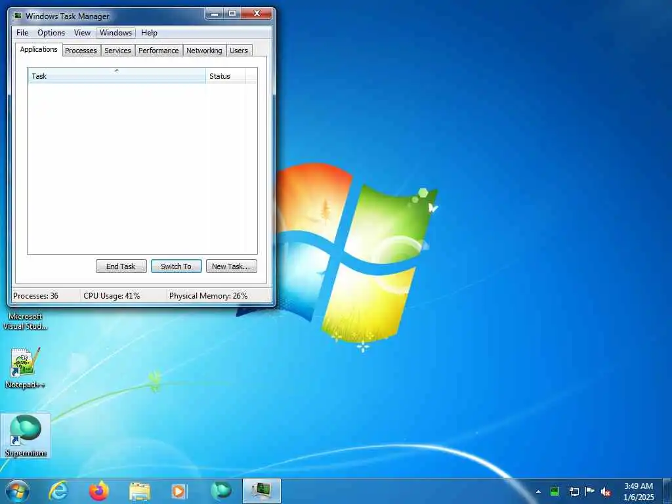672x504 pixels.
Task: Open Windows Media Player from the taskbar
Action: tap(179, 491)
